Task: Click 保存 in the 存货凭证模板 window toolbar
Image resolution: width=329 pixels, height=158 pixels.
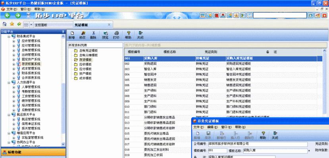Action: [x=208, y=135]
